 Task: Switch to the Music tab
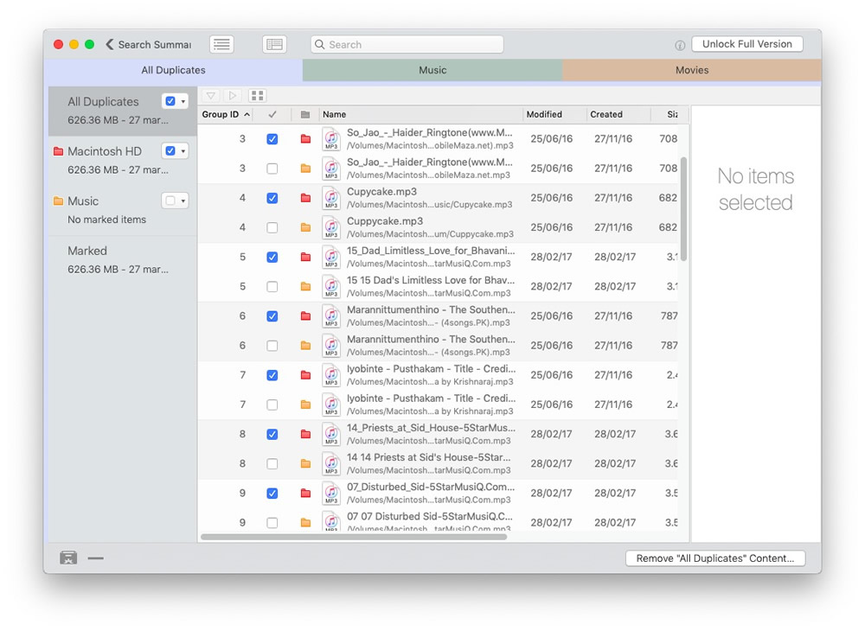pyautogui.click(x=432, y=70)
